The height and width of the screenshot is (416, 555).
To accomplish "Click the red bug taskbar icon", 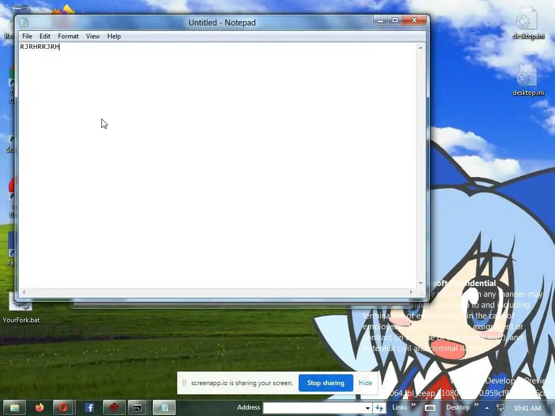I will pyautogui.click(x=114, y=408).
